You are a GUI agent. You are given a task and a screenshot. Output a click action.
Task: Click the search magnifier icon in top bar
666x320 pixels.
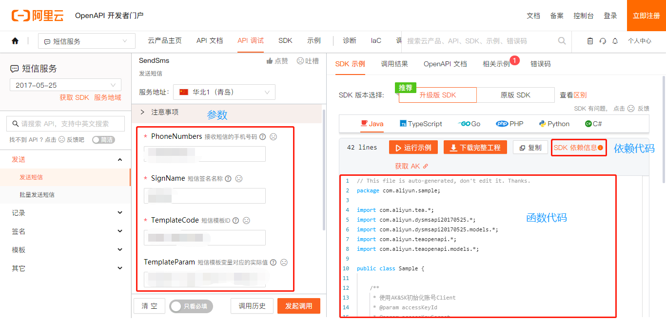click(x=562, y=41)
